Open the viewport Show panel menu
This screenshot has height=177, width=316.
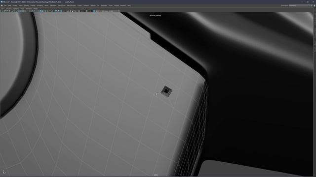coord(22,9)
